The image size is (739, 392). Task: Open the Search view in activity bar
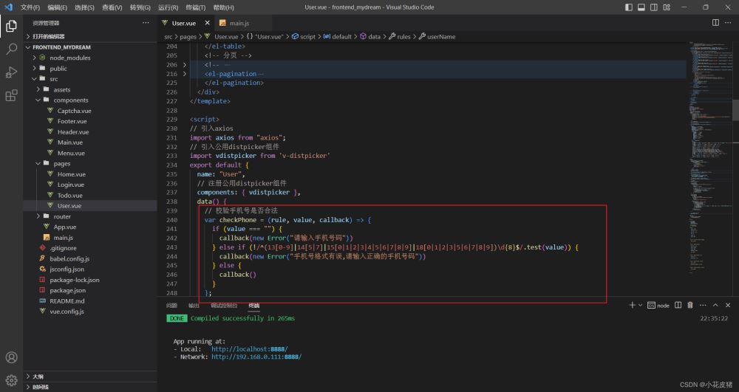tap(11, 49)
